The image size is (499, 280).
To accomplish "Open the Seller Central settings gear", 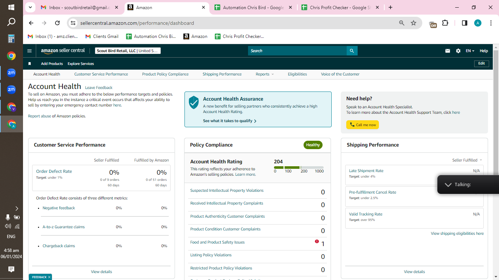I will click(x=458, y=51).
